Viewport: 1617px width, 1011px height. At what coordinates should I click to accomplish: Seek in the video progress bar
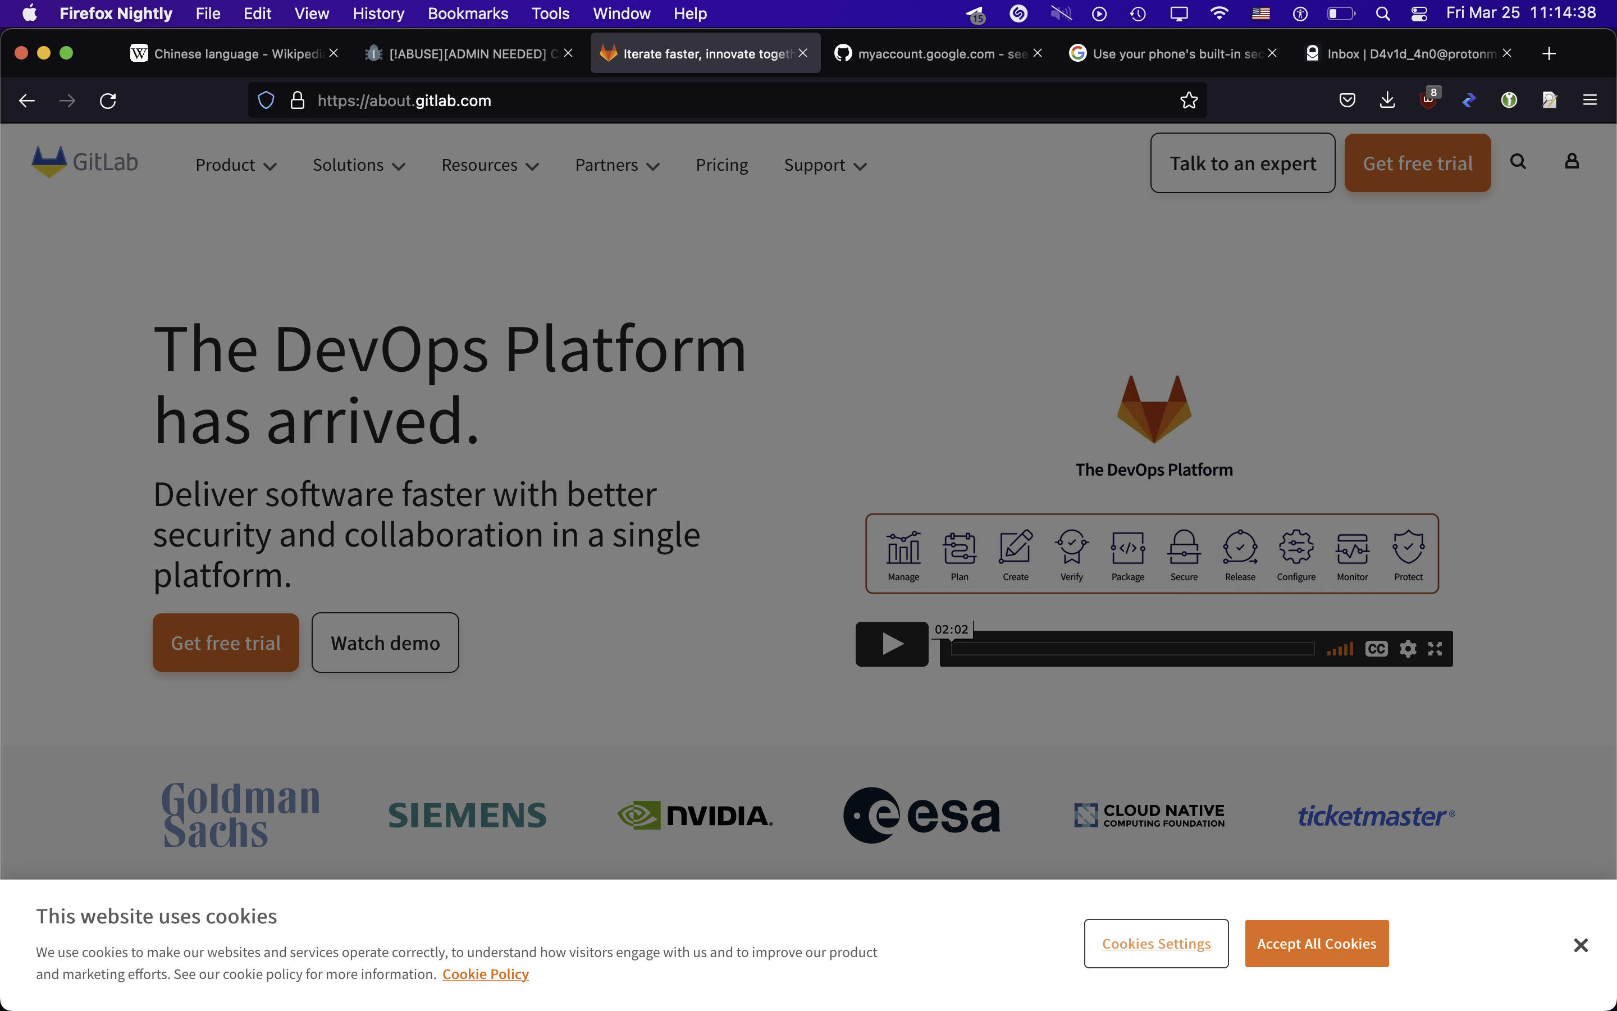tap(1132, 649)
